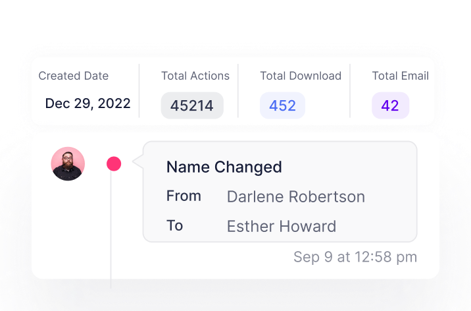Click the Dec 29, 2022 date value

(x=87, y=103)
